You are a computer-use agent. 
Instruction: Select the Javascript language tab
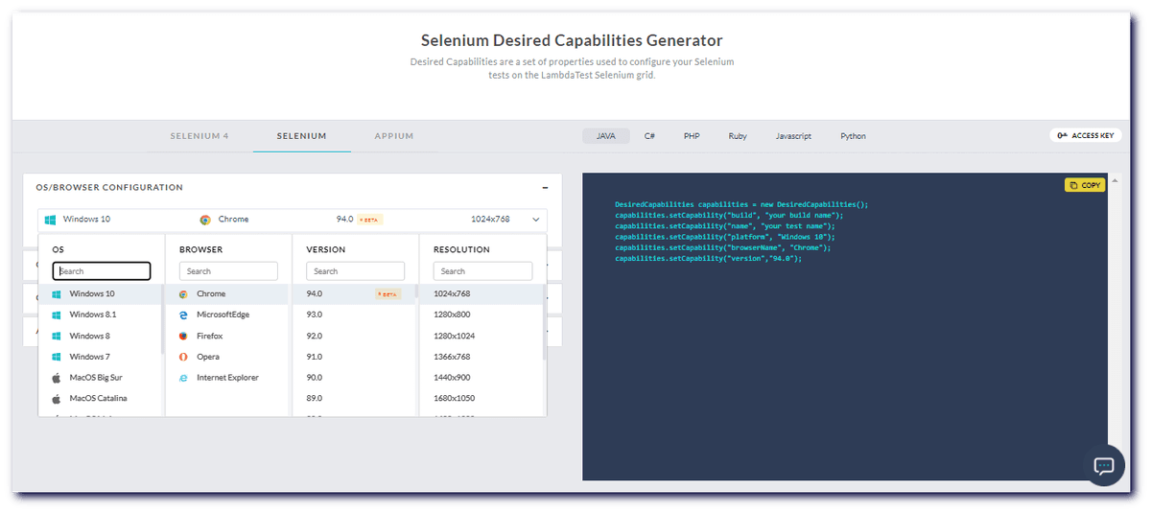tap(793, 136)
